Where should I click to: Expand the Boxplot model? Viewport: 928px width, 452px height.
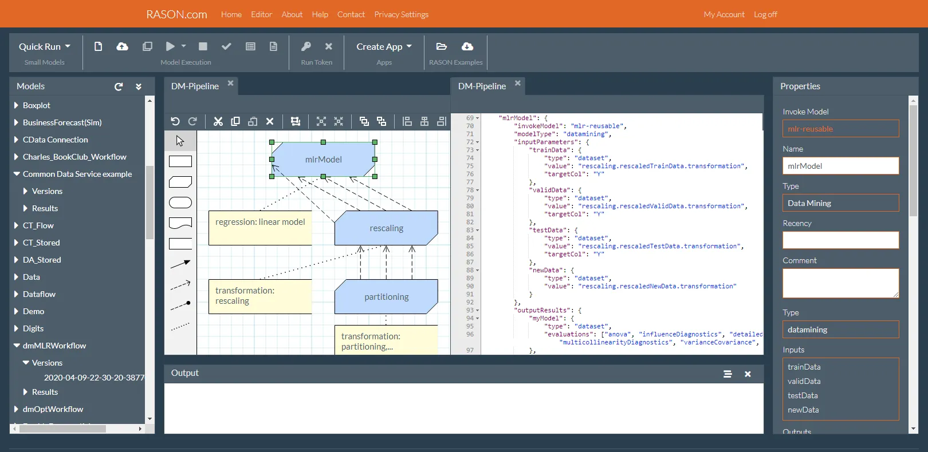point(17,105)
